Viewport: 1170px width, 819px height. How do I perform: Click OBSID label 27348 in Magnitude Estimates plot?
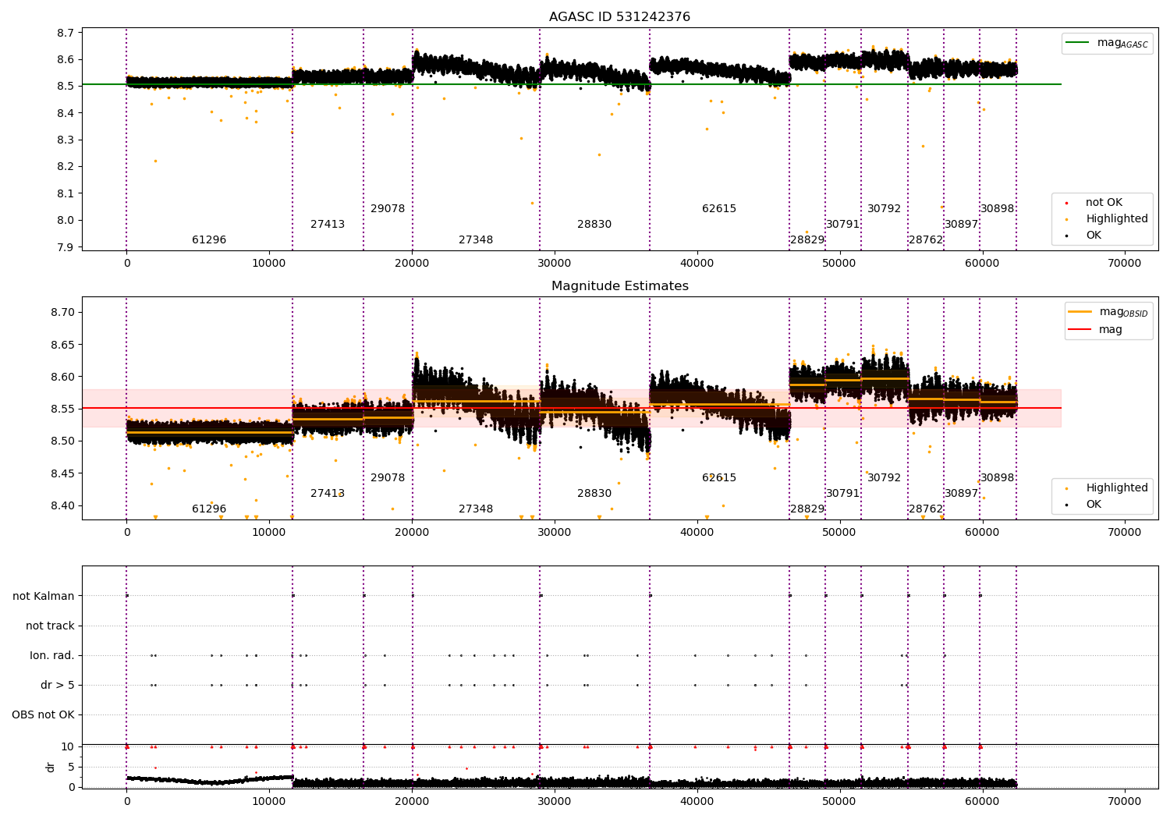coord(476,509)
